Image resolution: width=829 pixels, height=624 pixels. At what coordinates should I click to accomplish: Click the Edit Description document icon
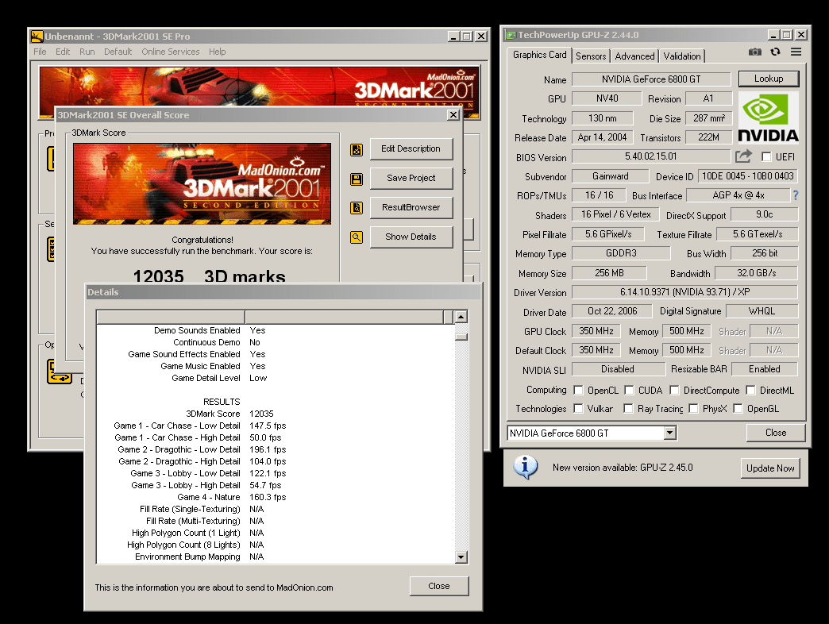click(357, 150)
